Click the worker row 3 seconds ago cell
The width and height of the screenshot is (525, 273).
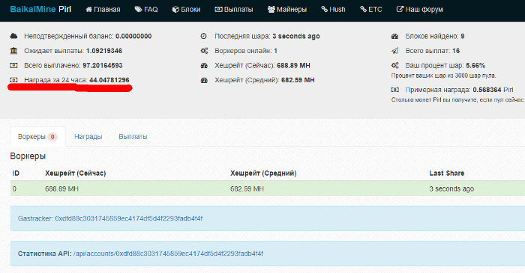451,189
